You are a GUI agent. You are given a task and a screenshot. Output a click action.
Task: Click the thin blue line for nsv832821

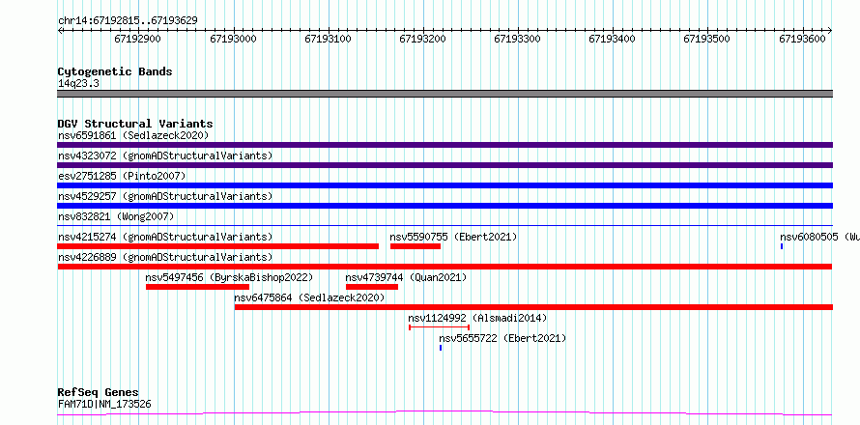[444, 225]
